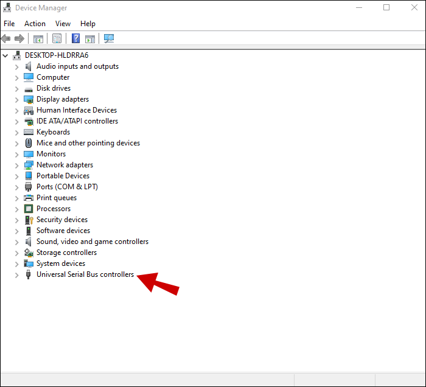
Task: Expand the Disk drives category
Action: [16, 89]
